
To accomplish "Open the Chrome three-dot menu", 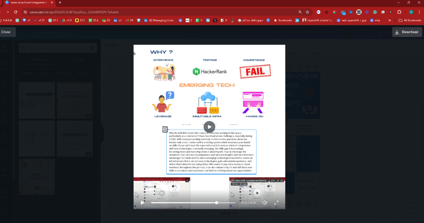I will 419,12.
